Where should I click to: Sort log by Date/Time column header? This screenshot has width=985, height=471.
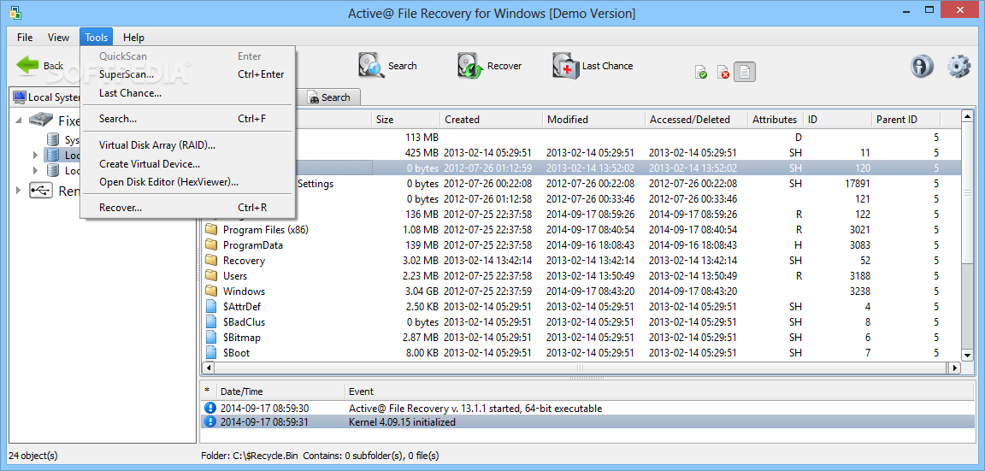280,392
